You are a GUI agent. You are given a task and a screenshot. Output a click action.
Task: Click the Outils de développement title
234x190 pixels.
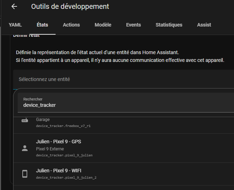70,7
